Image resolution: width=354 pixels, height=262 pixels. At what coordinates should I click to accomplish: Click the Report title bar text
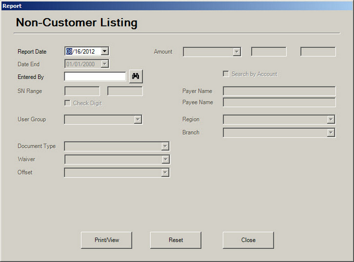(x=12, y=6)
